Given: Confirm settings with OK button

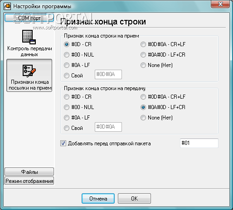Looking at the screenshot, I should pos(134,198).
